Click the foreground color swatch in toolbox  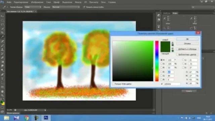(1, 102)
